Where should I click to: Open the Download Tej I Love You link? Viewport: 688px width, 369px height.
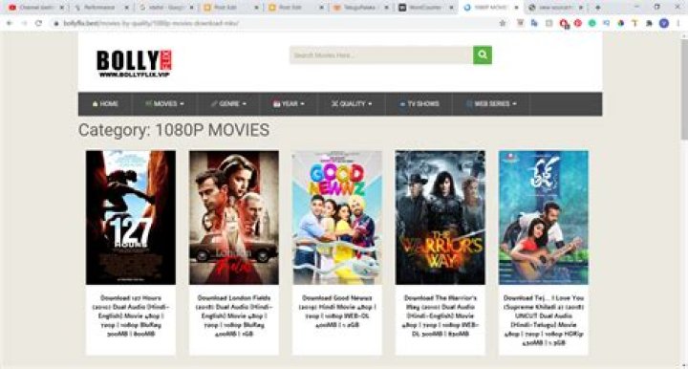(544, 320)
